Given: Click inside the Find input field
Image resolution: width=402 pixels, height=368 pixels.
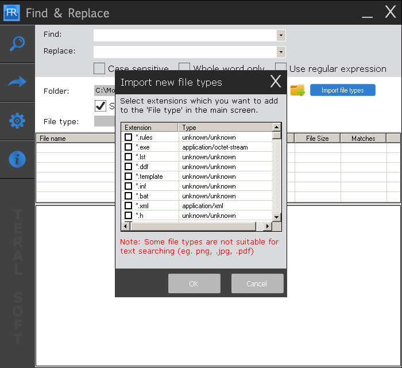Looking at the screenshot, I should pyautogui.click(x=185, y=36).
